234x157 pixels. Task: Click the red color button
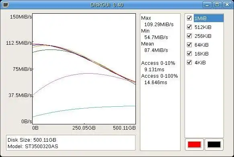194,145
